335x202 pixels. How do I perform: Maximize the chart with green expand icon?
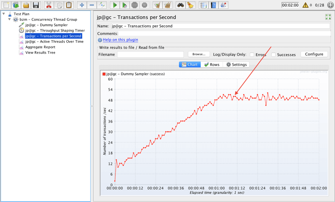coord(328,17)
